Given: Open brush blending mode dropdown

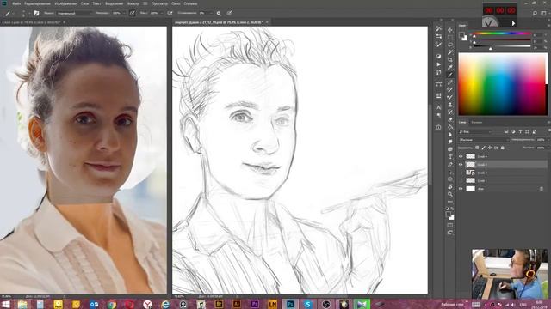Looking at the screenshot, I should pyautogui.click(x=75, y=13).
